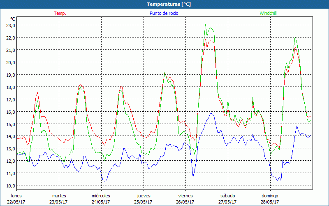Select the blue Punto de rocío legend label

click(164, 13)
